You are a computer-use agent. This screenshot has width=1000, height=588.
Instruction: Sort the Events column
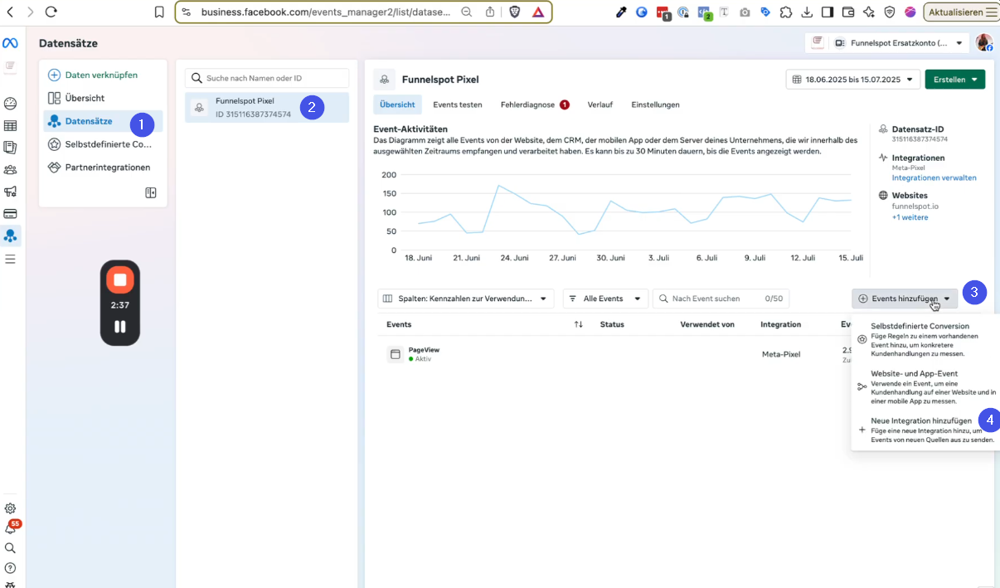tap(578, 324)
